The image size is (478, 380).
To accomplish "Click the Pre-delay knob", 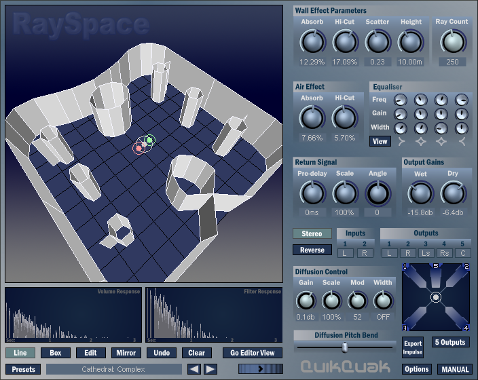I will point(312,193).
